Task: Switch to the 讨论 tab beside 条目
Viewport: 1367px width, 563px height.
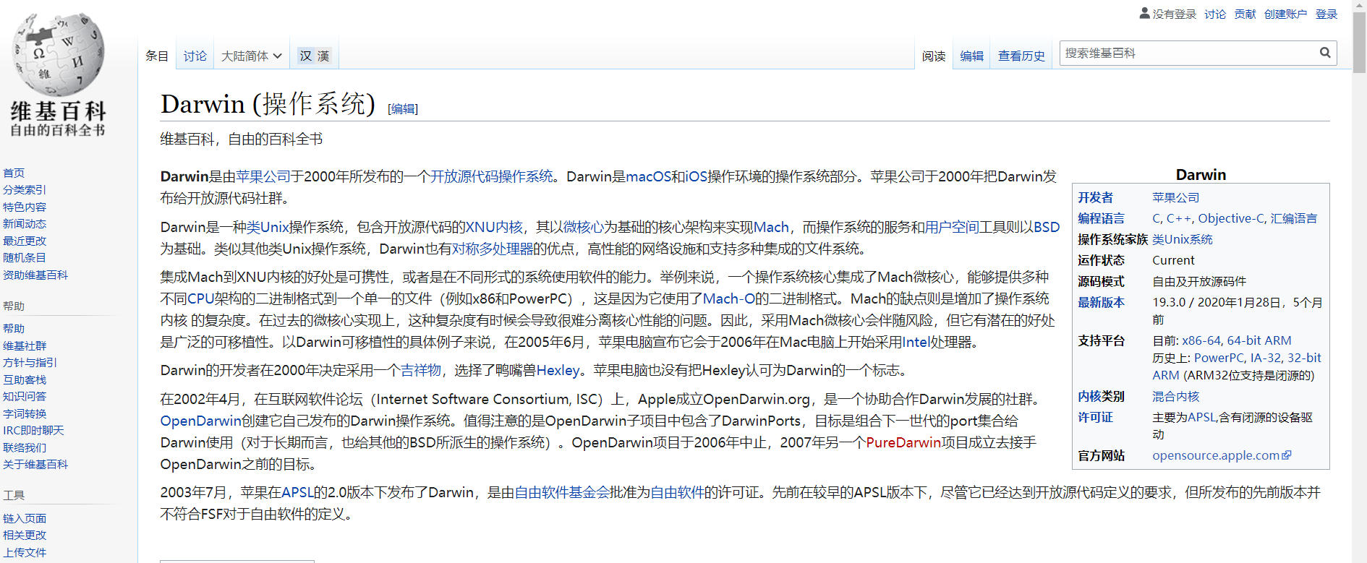Action: (195, 56)
